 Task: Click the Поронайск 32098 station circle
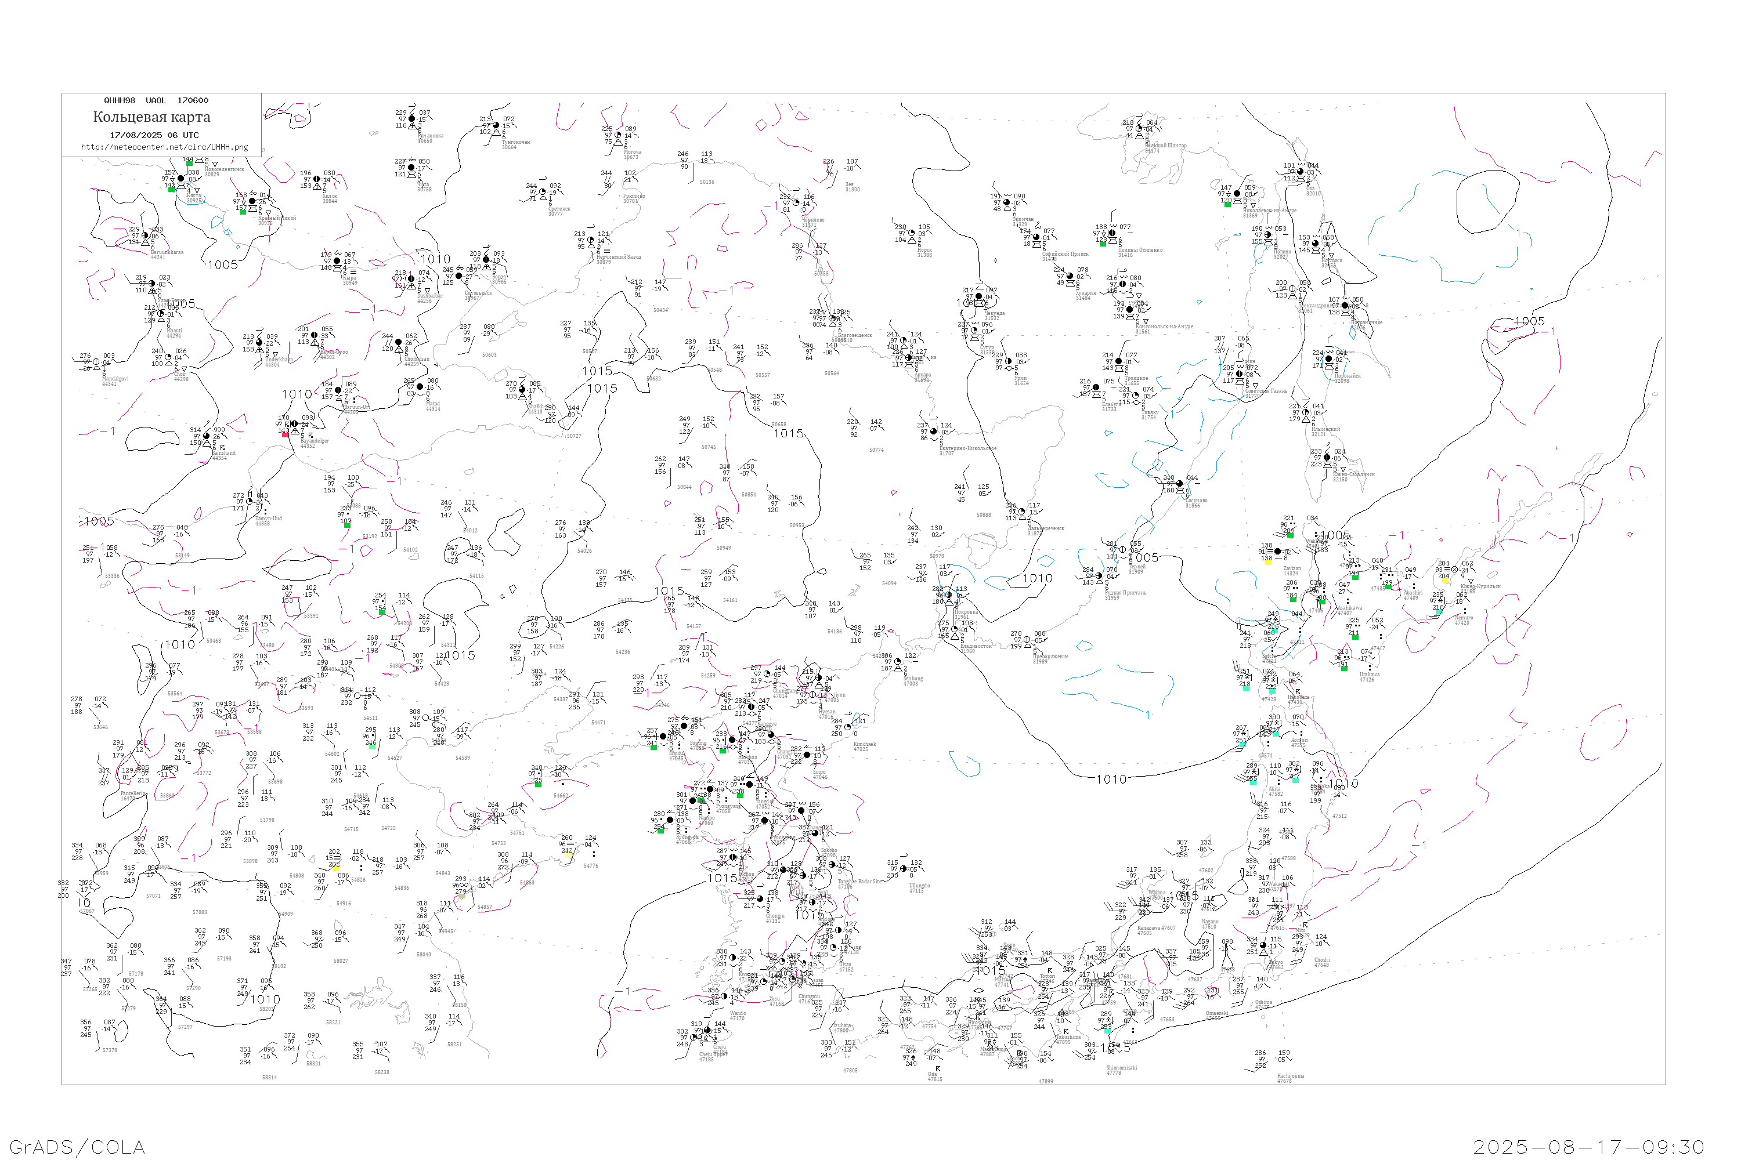(x=1329, y=359)
